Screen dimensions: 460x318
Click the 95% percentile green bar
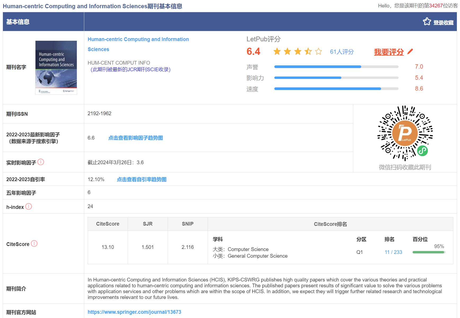click(429, 252)
